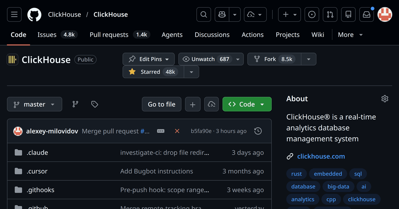Open commit b5fa90e link
Screen dimensions: 399x209
tap(201, 131)
